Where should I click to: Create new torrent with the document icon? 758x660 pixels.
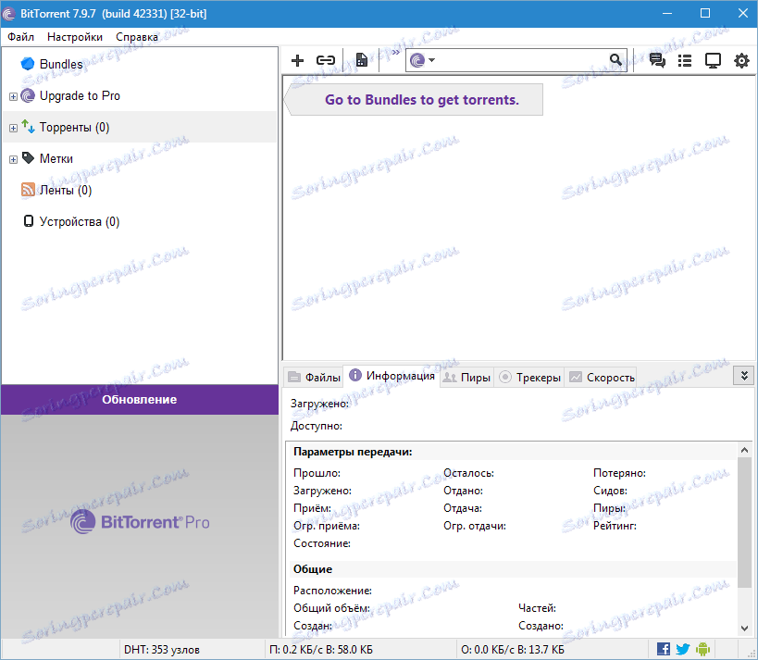(362, 60)
